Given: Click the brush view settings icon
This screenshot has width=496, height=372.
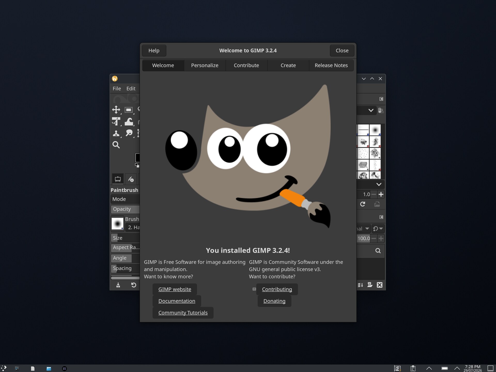Looking at the screenshot, I should pos(381,111).
